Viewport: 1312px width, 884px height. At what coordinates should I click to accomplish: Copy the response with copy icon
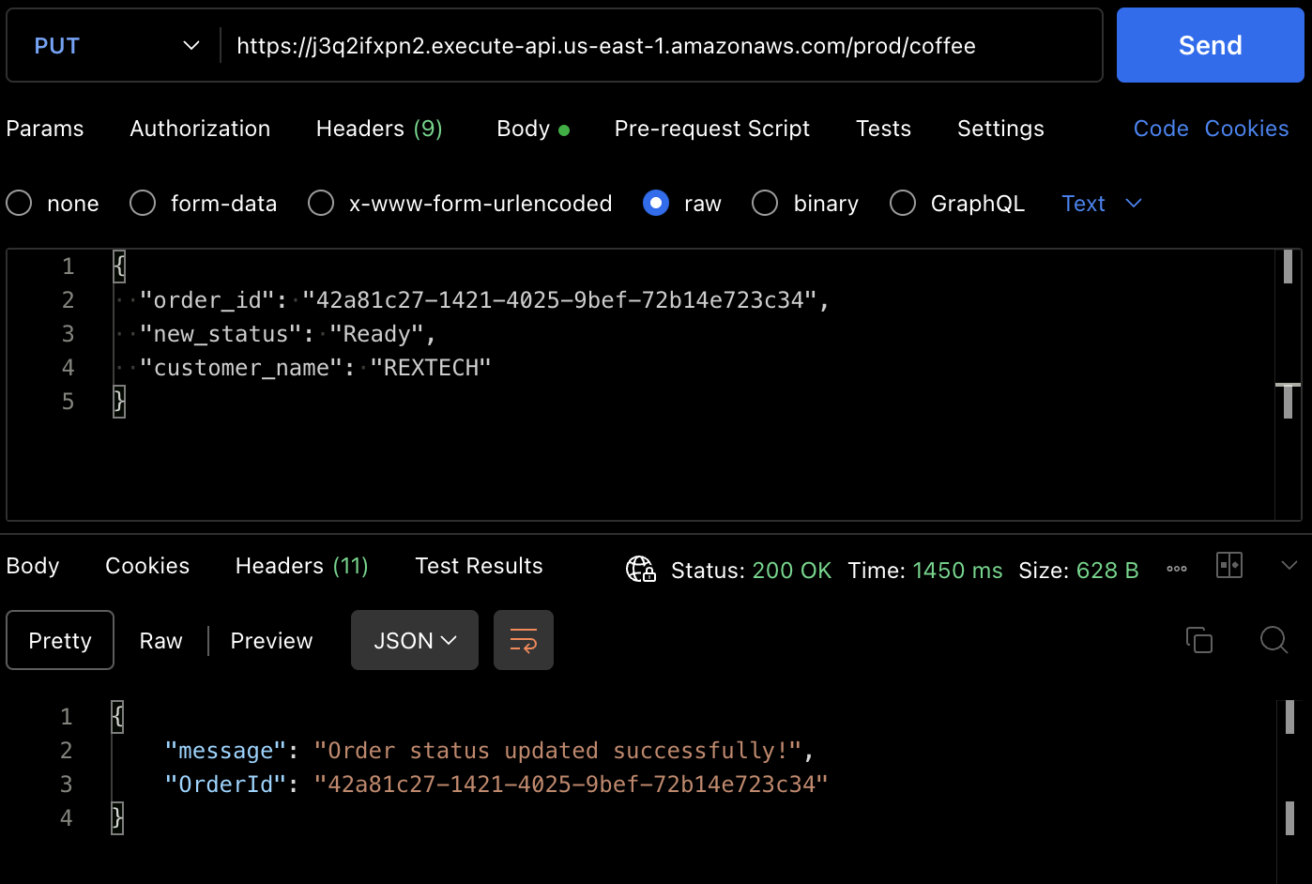(x=1199, y=640)
